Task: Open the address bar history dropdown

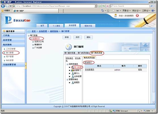Action: [x=96, y=6]
